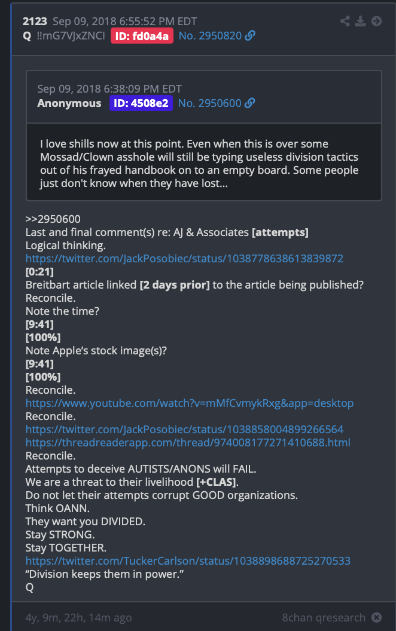Open the threadreaderapp thread link
This screenshot has height=631, width=396.
coord(188,443)
